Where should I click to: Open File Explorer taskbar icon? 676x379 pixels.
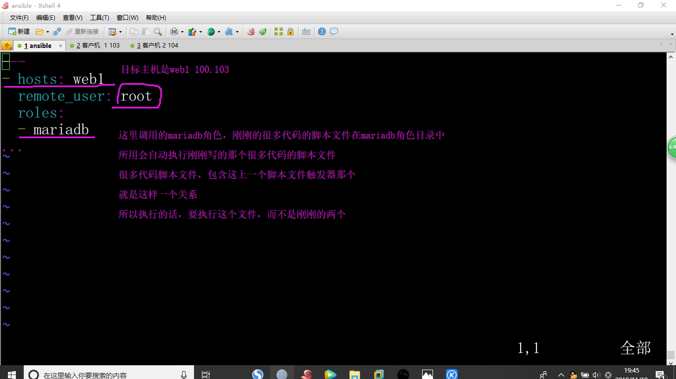click(x=354, y=375)
